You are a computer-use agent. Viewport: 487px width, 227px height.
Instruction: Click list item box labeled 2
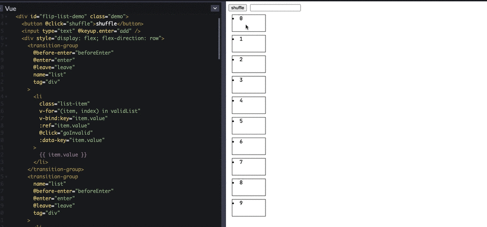(x=249, y=64)
